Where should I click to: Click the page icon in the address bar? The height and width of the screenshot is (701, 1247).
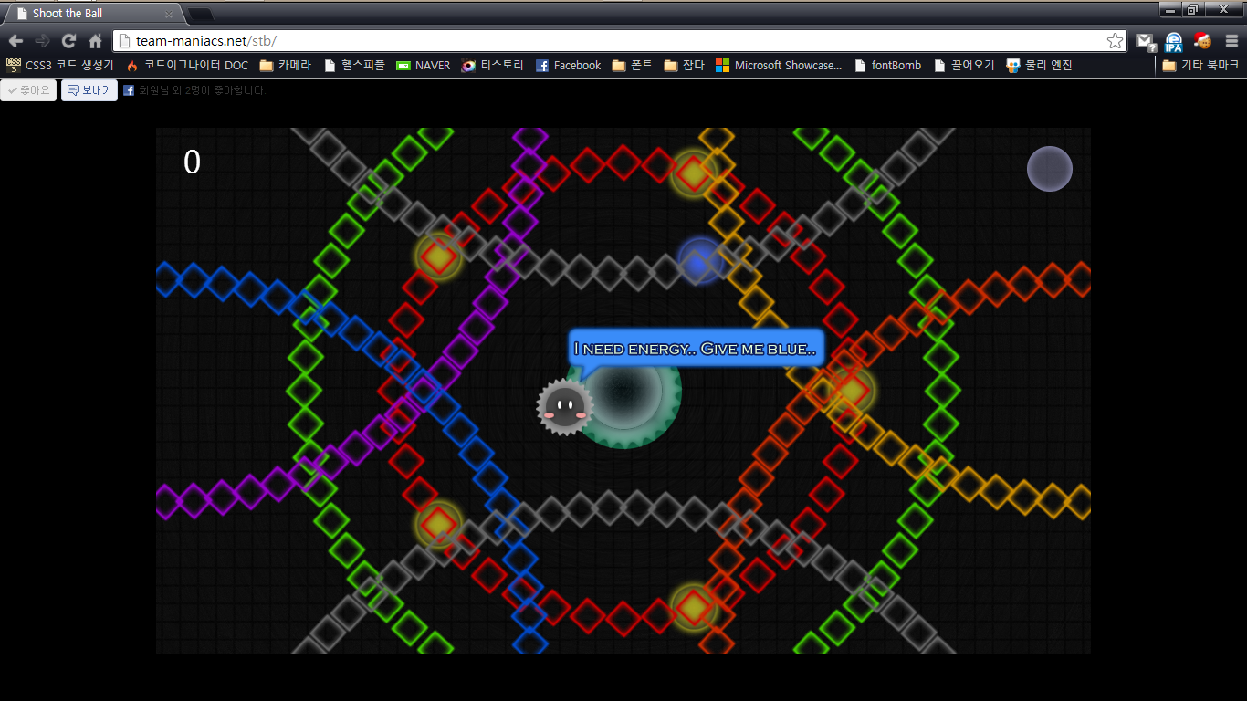(x=125, y=41)
